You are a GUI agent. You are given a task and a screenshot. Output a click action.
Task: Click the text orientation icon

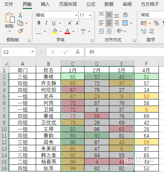(120, 31)
